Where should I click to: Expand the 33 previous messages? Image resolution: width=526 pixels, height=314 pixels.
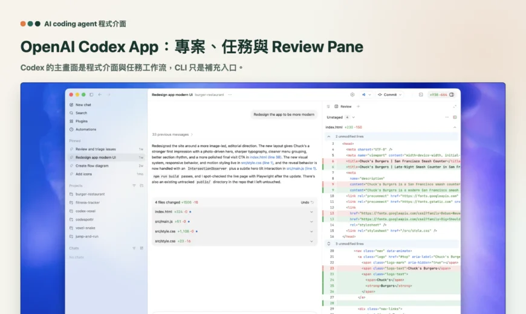(x=172, y=135)
